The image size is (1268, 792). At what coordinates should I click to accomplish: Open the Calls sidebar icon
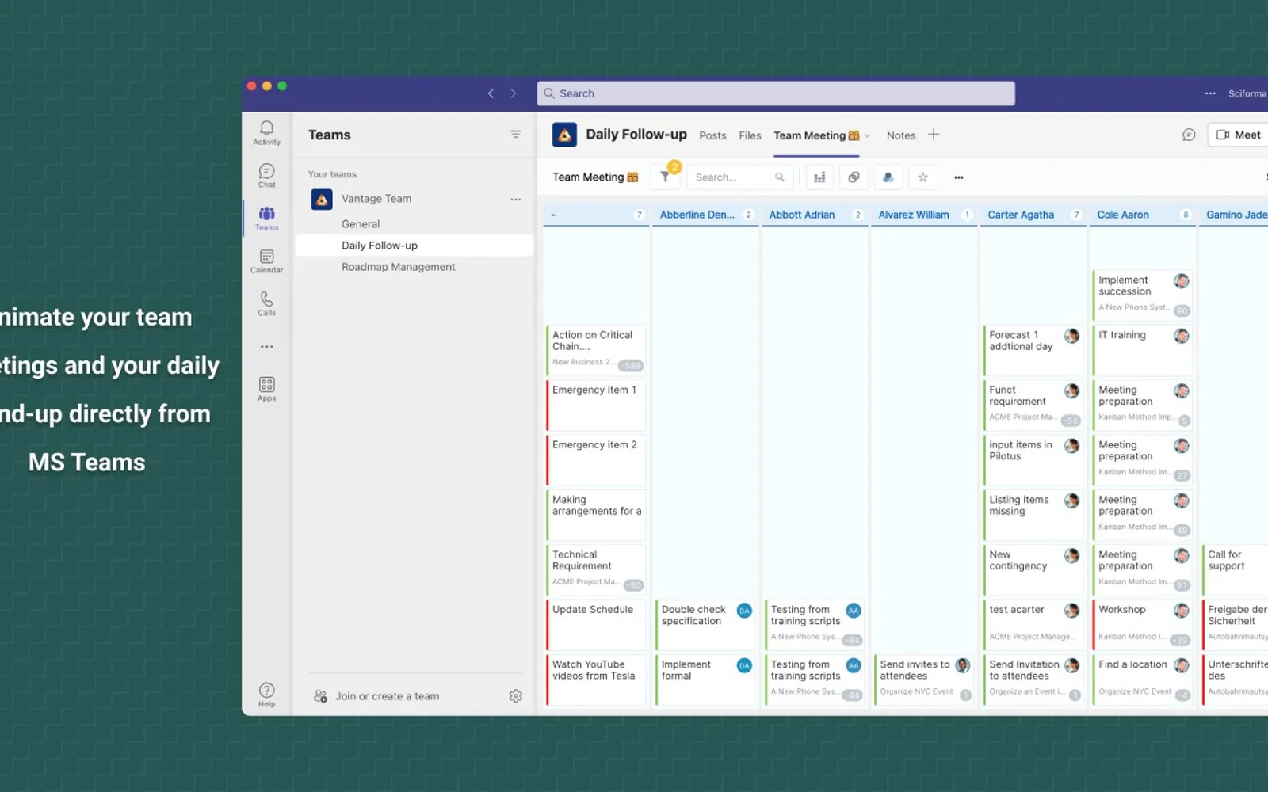pyautogui.click(x=266, y=303)
